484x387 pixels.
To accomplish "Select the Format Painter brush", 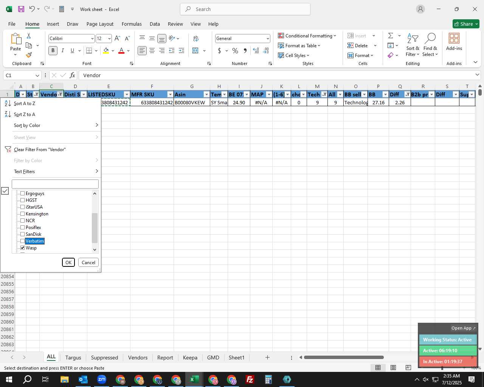I will (x=29, y=55).
